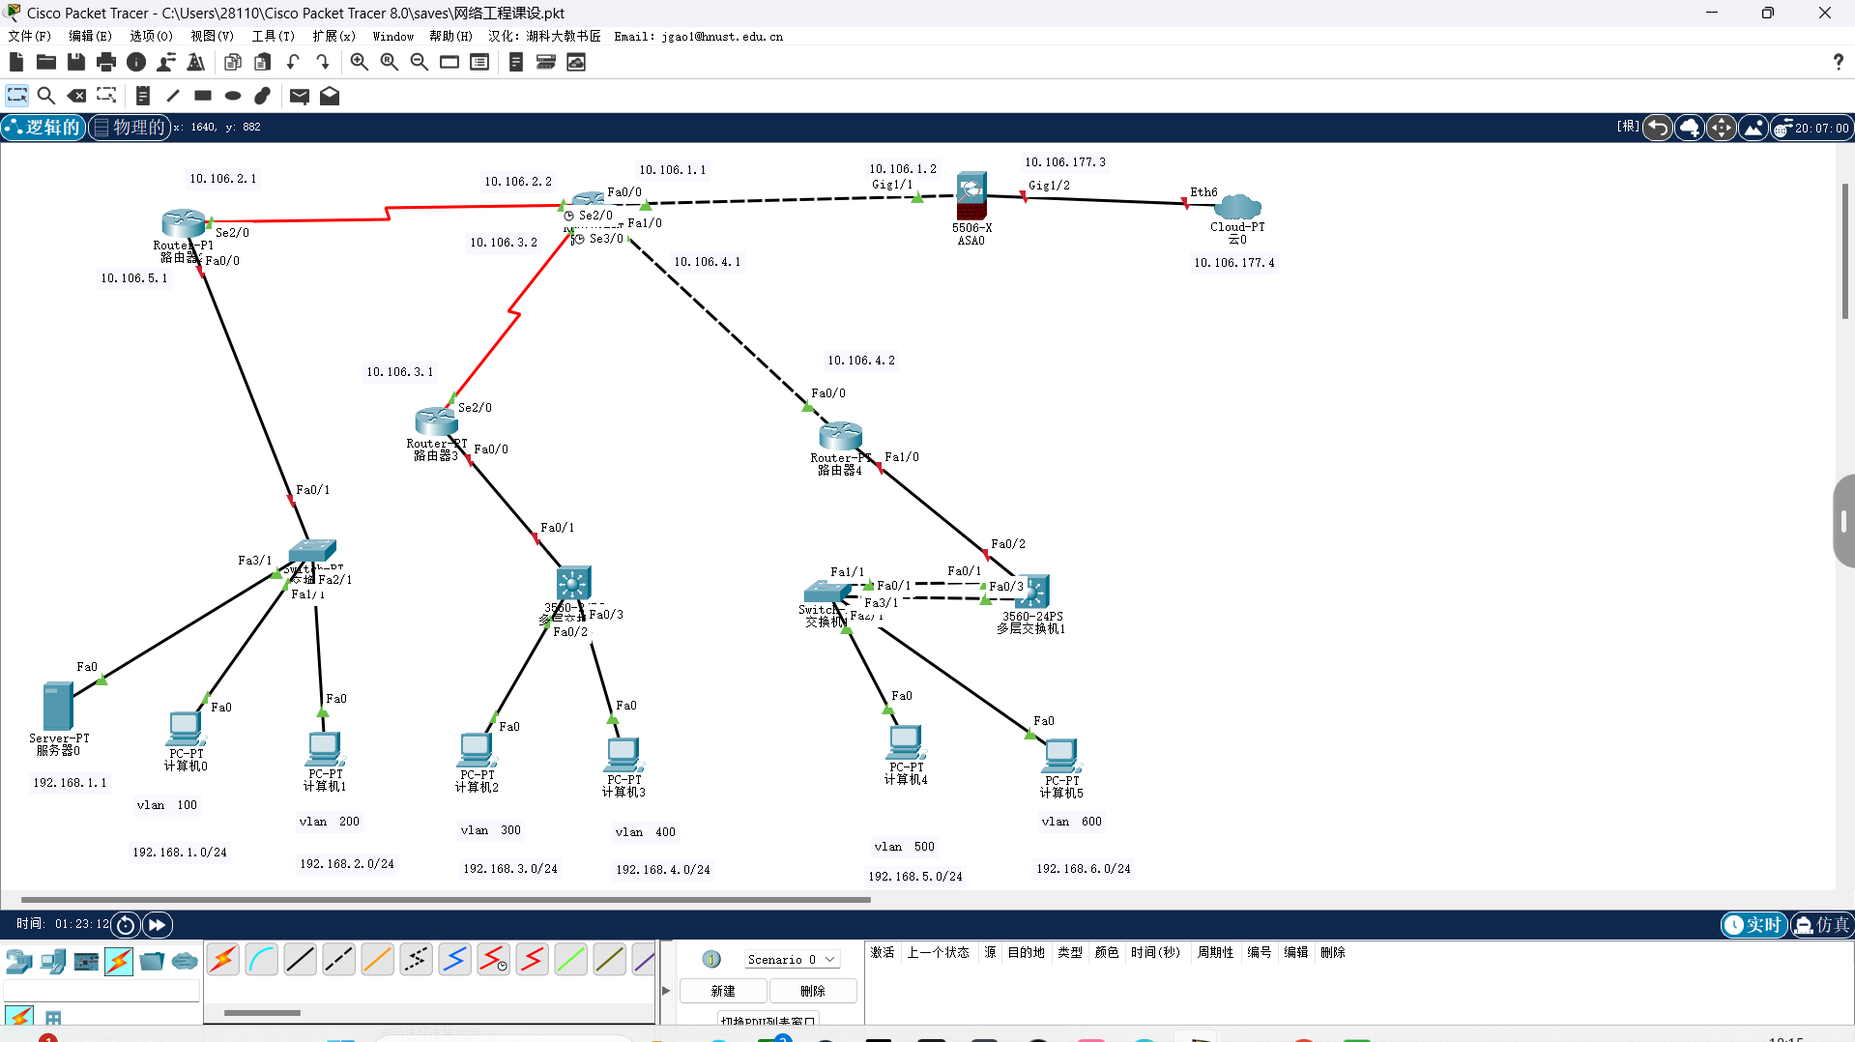Select the Draw Line tool
This screenshot has width=1855, height=1042.
173,96
